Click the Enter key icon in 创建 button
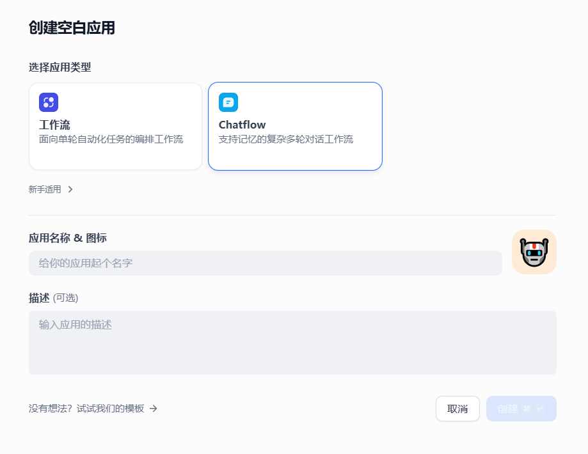 (540, 409)
